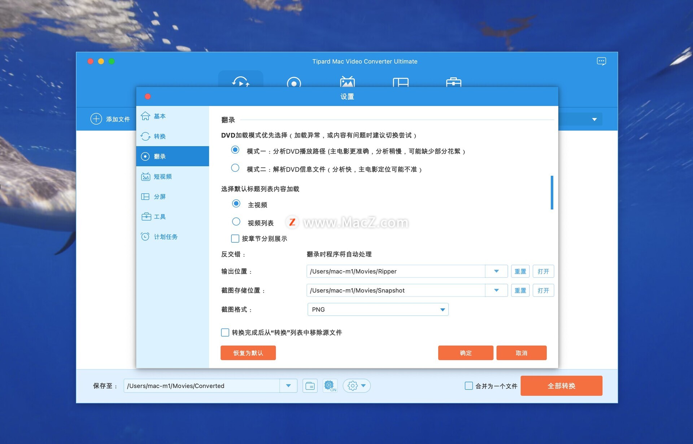Select the Converter tab icon in main toolbar

[x=240, y=82]
